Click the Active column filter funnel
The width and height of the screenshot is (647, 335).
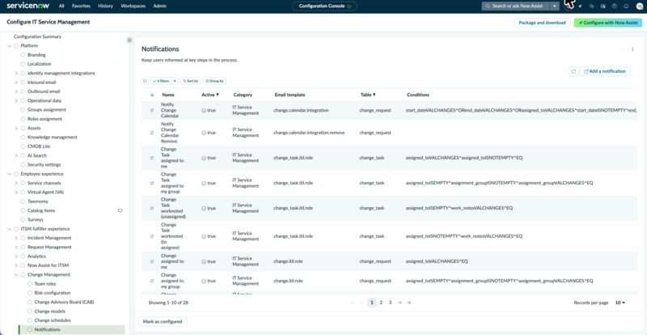pos(218,95)
